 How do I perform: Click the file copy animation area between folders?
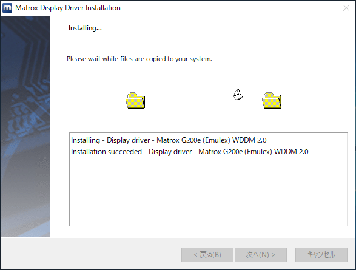coord(203,100)
